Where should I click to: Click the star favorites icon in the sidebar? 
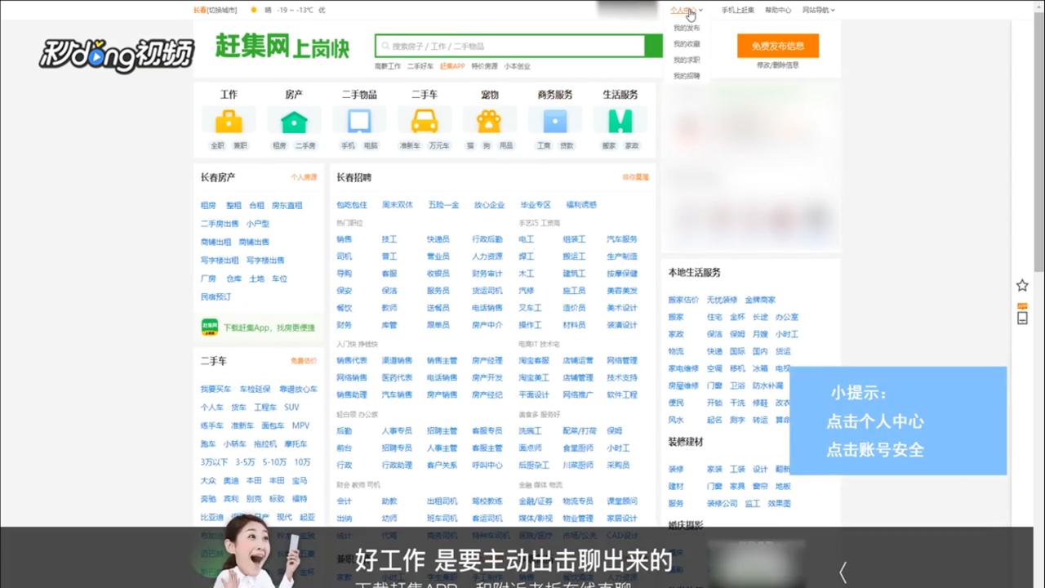point(1022,286)
